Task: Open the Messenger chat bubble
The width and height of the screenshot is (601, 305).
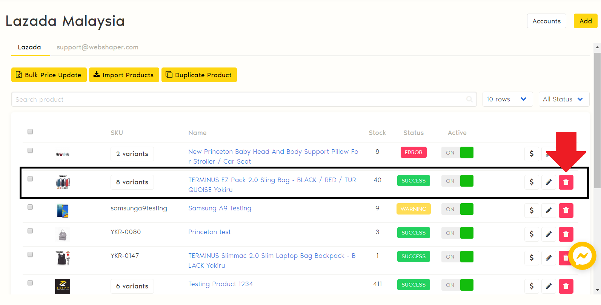Action: (582, 256)
